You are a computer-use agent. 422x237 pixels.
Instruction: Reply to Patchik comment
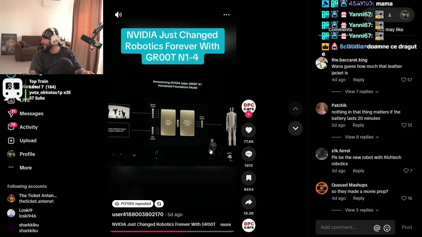(358, 125)
